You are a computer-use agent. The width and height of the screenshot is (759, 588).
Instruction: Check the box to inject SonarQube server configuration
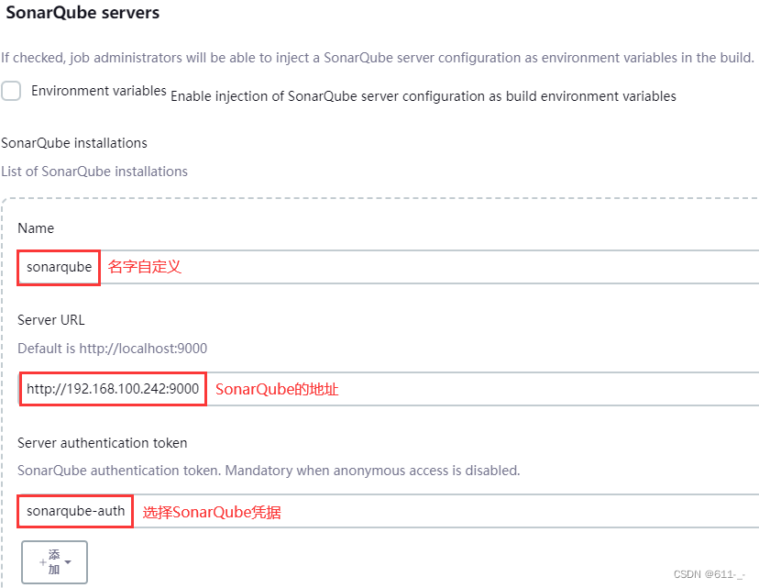[11, 91]
